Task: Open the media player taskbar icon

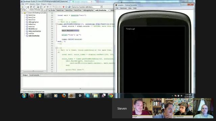Action: tap(56, 95)
